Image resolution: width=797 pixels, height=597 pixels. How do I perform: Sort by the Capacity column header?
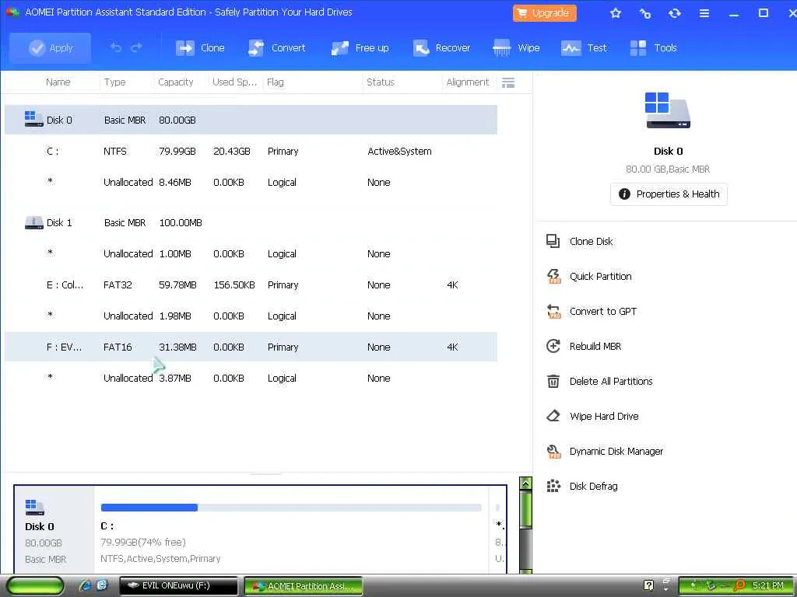coord(175,82)
